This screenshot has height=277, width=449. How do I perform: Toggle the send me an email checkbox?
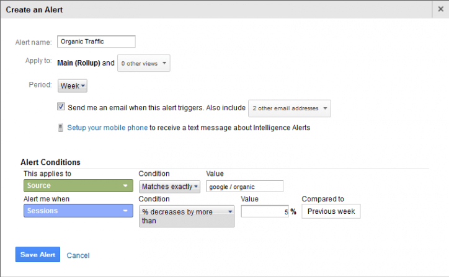tap(61, 107)
